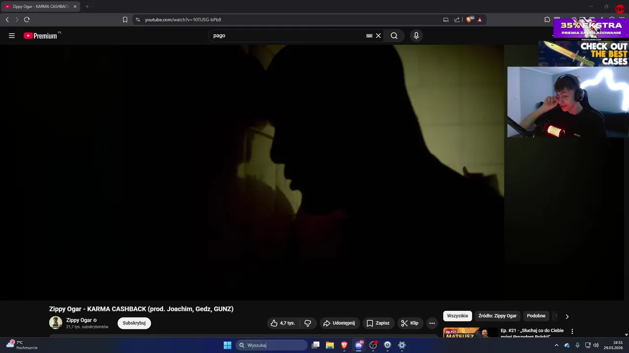
Task: Open options menu for Ep. #21 video
Action: [x=572, y=331]
